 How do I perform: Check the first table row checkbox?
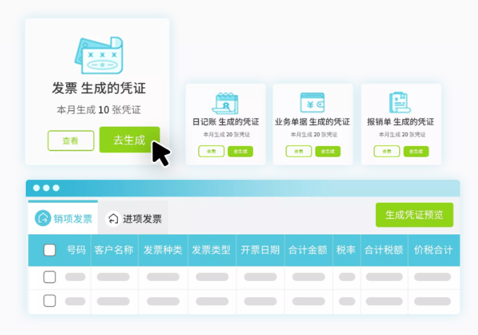[50, 277]
